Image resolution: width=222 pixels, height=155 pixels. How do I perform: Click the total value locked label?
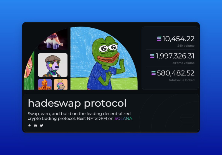(x=181, y=80)
